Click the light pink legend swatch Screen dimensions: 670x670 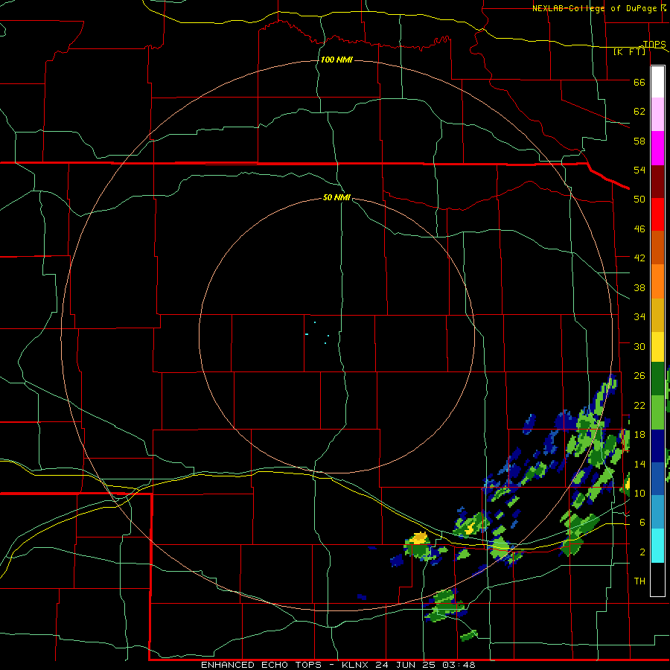tap(657, 114)
